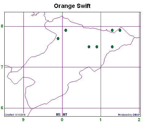Viewport: 145px width, 123px height.
Task: Click the easting axis label 9
Action: point(23,120)
